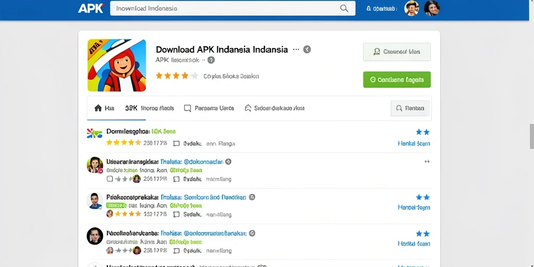Click the five-star rating in Dormilesgohoar row

tap(123, 143)
